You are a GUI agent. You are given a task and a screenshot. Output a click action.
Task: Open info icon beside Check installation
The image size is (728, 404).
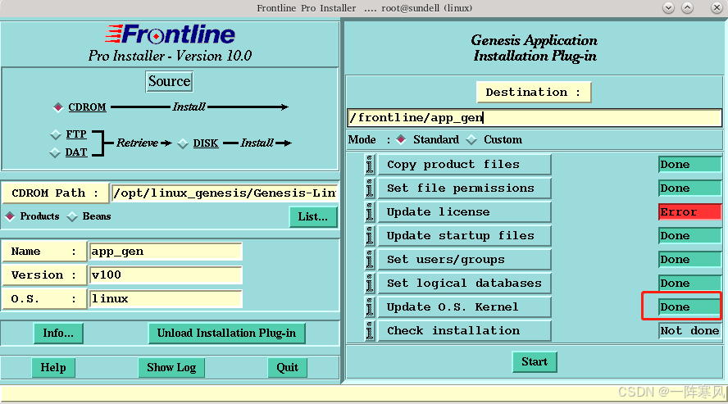point(370,331)
